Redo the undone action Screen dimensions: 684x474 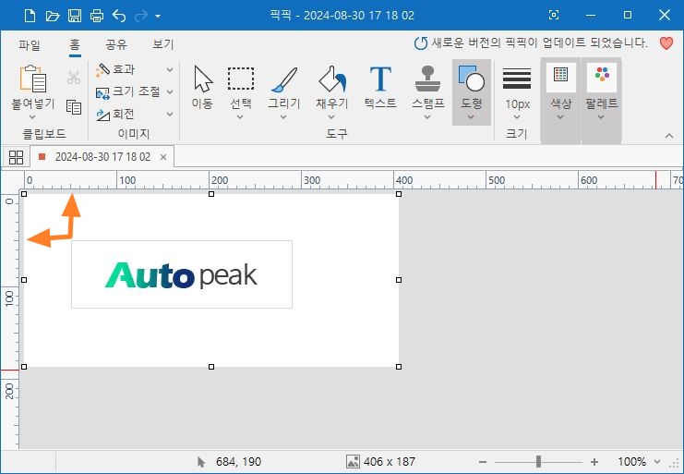point(141,16)
